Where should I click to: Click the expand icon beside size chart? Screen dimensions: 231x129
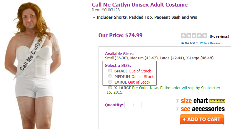177,101
